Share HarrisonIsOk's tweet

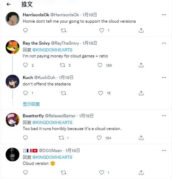pyautogui.click(x=141, y=30)
